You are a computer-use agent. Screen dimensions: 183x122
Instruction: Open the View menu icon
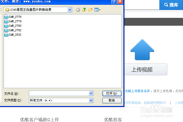(97, 10)
